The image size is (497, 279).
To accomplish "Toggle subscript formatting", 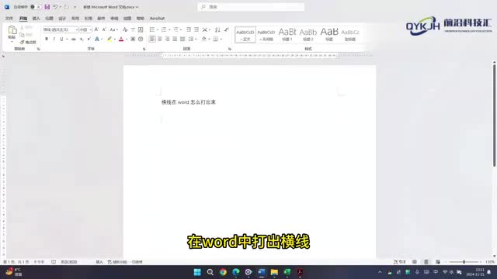I will coord(82,39).
